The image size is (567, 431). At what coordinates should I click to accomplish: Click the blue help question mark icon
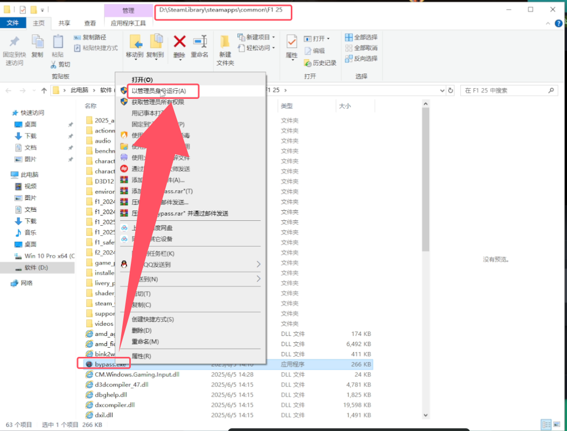[x=559, y=24]
